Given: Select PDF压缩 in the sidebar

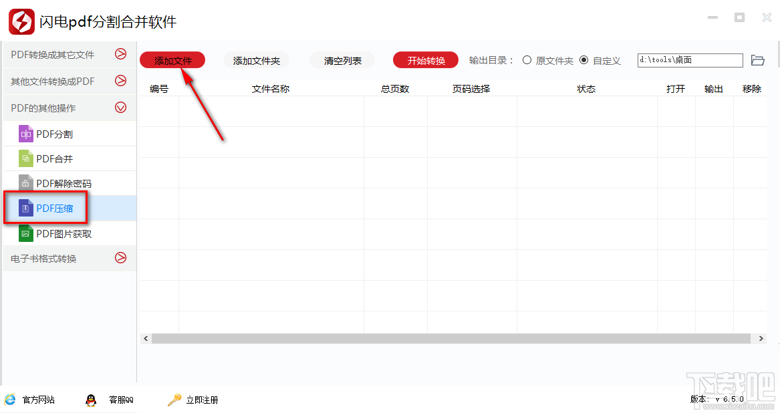Looking at the screenshot, I should point(70,209).
